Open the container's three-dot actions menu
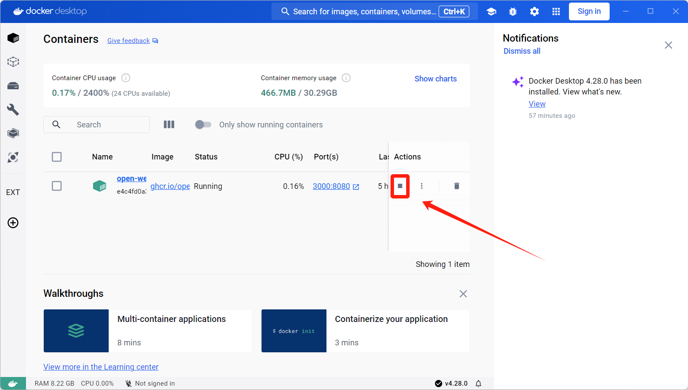 pos(422,186)
